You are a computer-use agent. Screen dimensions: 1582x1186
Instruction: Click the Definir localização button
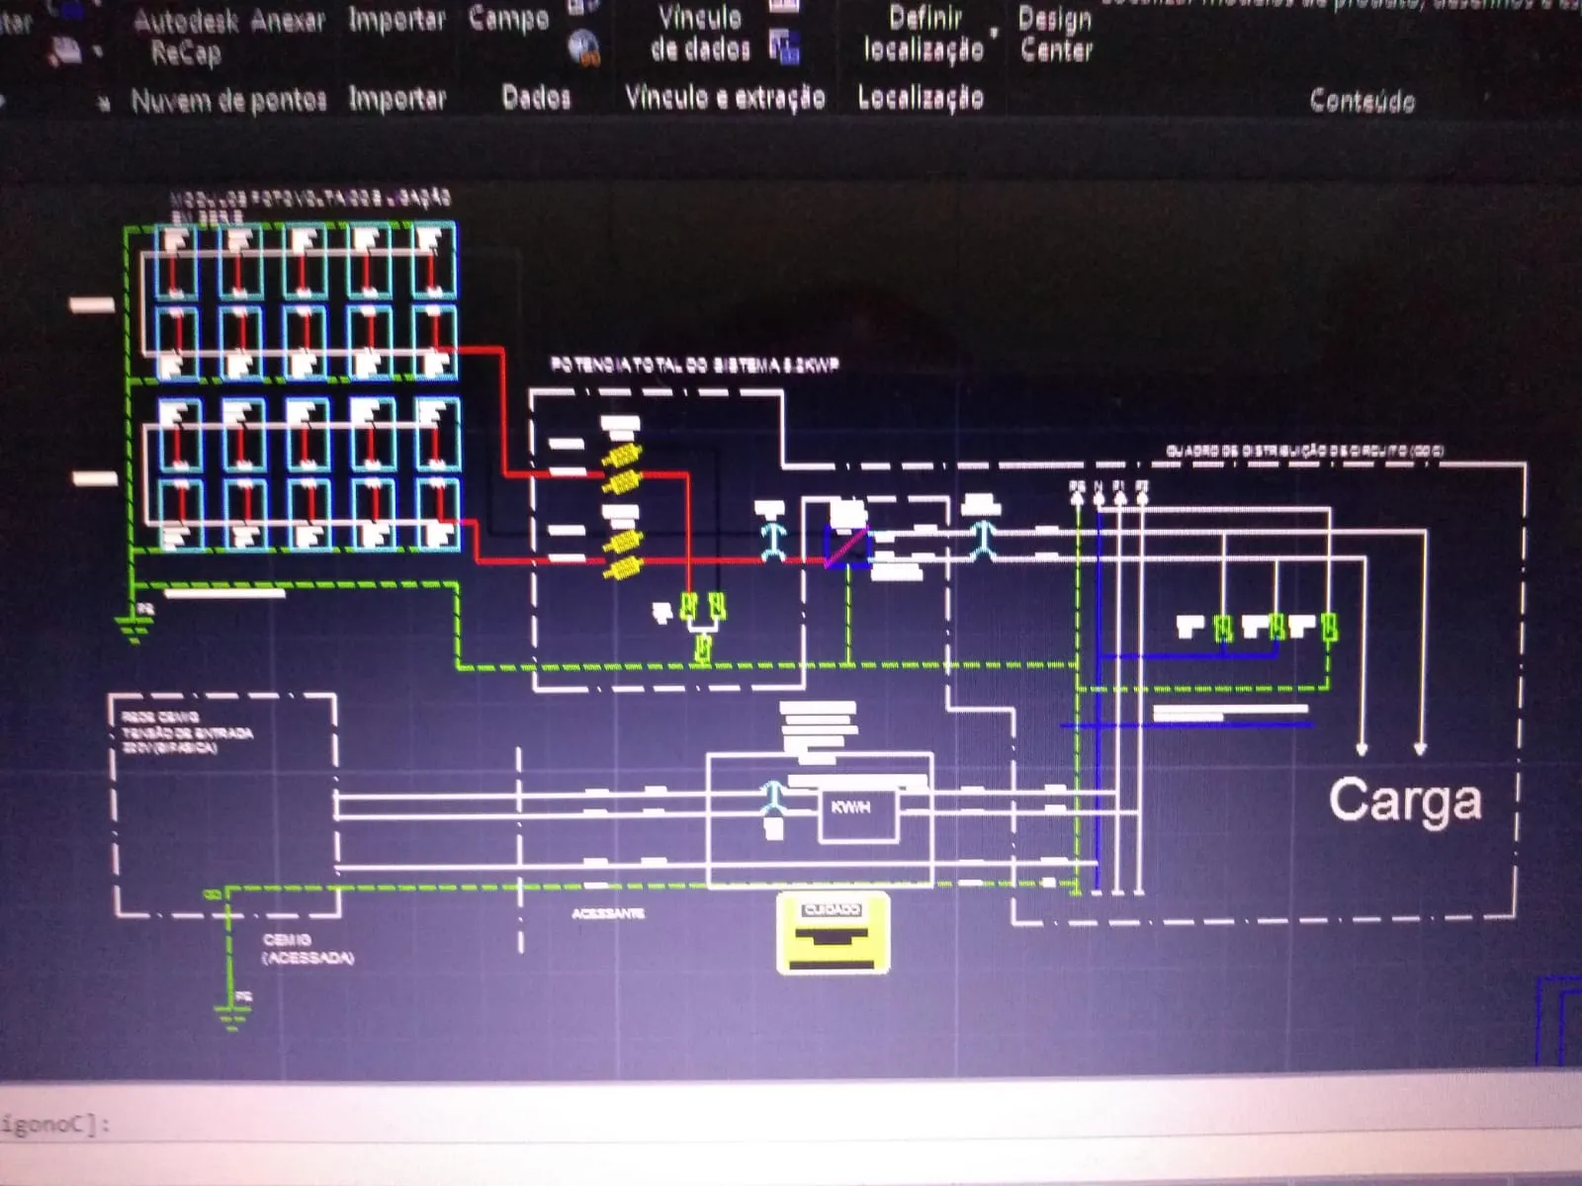pyautogui.click(x=923, y=35)
